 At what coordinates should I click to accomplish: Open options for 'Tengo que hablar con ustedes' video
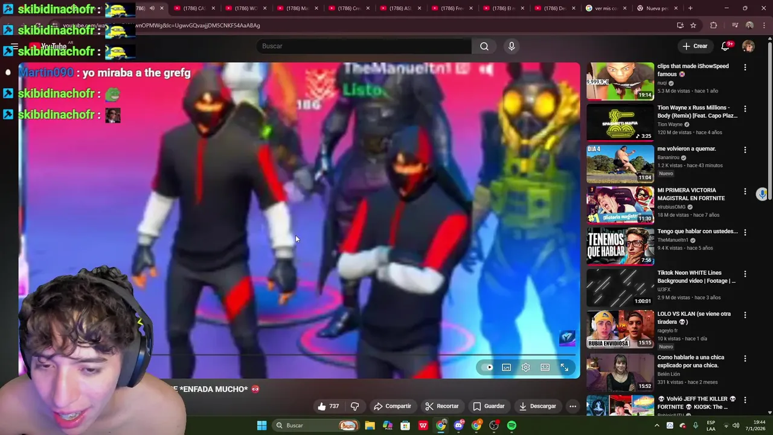point(745,233)
